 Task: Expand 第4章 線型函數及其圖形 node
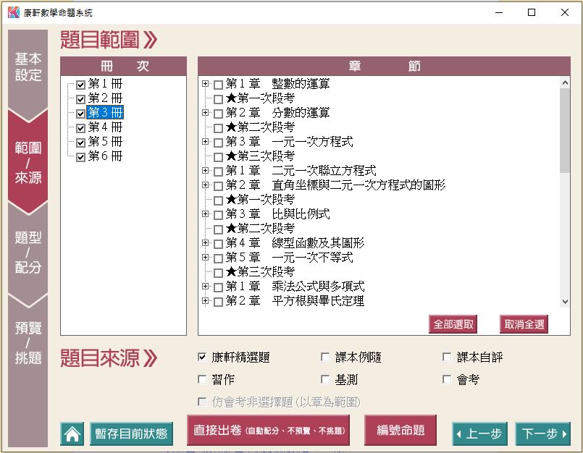point(206,243)
